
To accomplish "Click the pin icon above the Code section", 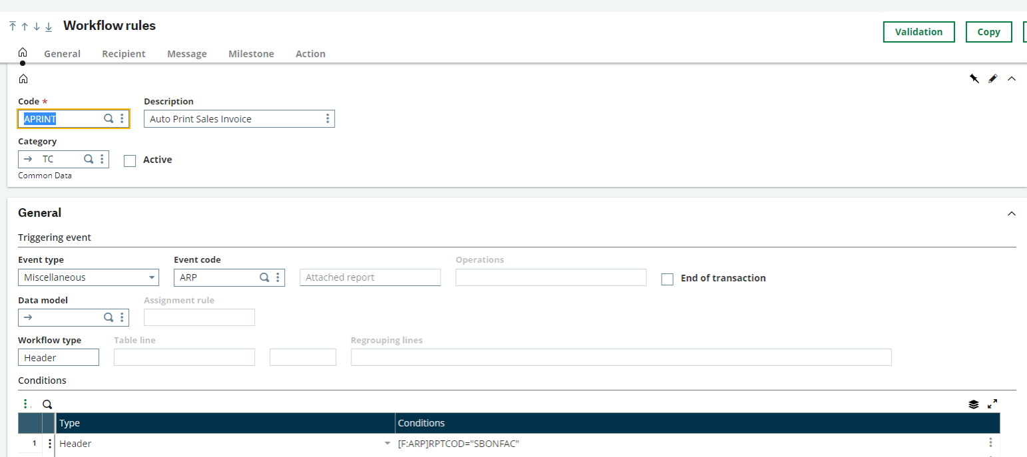I will click(974, 78).
